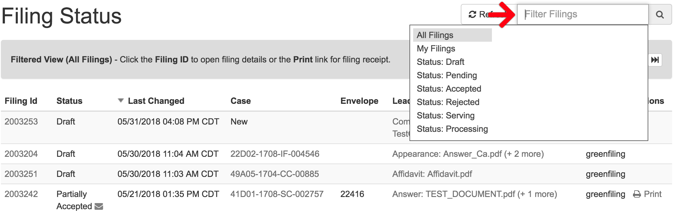Screen dimensions: 673x211
Task: Select Status: Processing filter option
Action: [453, 129]
